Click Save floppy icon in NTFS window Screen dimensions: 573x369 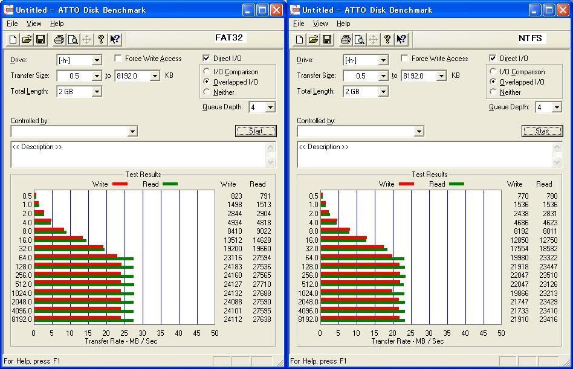pos(327,40)
